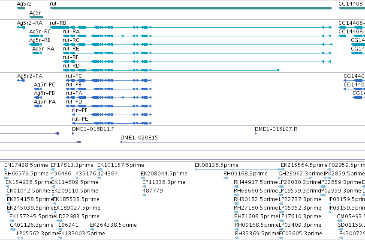Image resolution: width=365 pixels, height=240 pixels.
Task: Select the rut-PA protein label
Action: (x=74, y=93)
